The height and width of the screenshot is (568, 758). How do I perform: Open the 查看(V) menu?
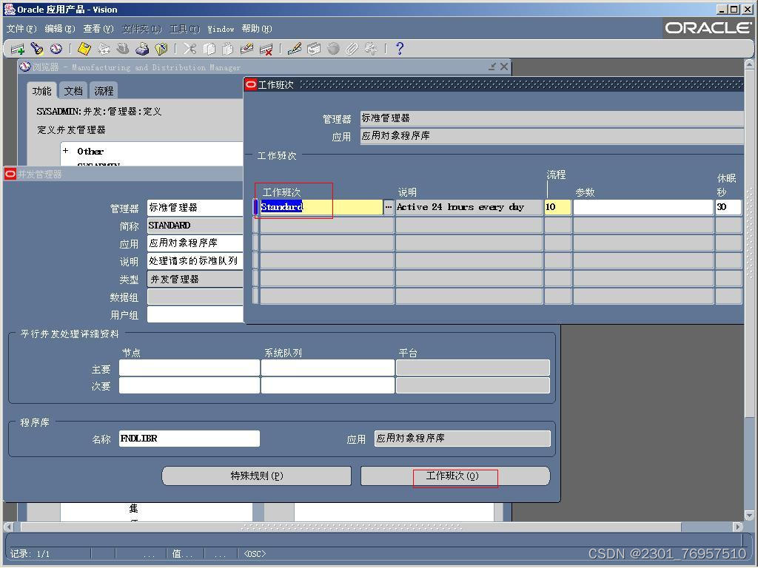pos(98,29)
